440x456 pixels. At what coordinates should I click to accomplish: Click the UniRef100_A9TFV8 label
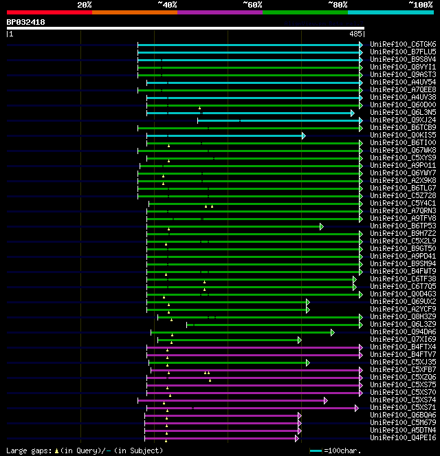tap(403, 218)
